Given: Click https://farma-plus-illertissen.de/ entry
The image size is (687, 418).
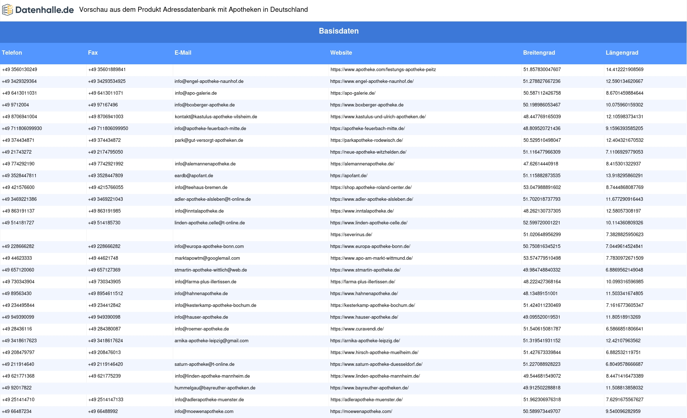Looking at the screenshot, I should pos(363,282).
